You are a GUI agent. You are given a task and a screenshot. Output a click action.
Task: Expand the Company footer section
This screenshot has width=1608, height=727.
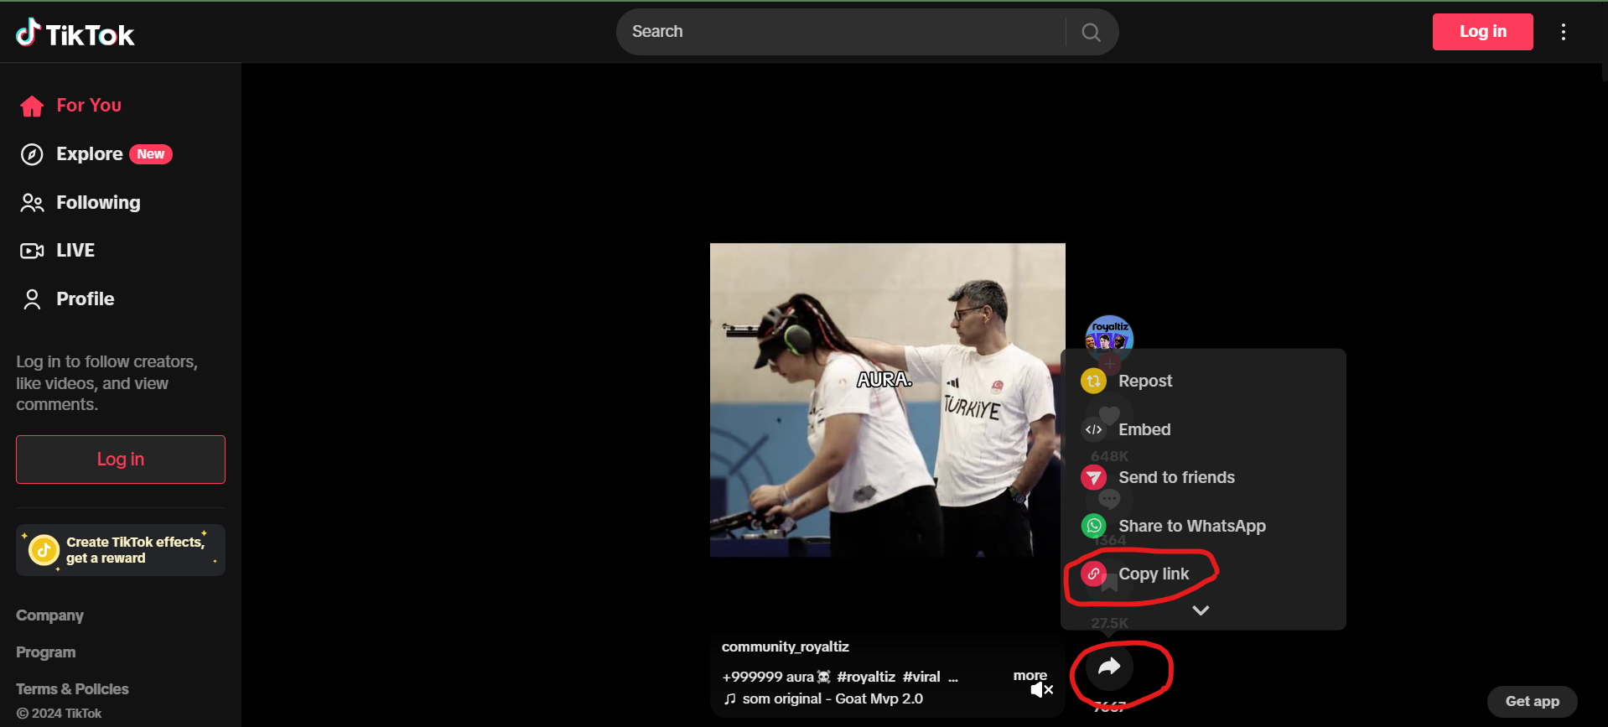(49, 615)
